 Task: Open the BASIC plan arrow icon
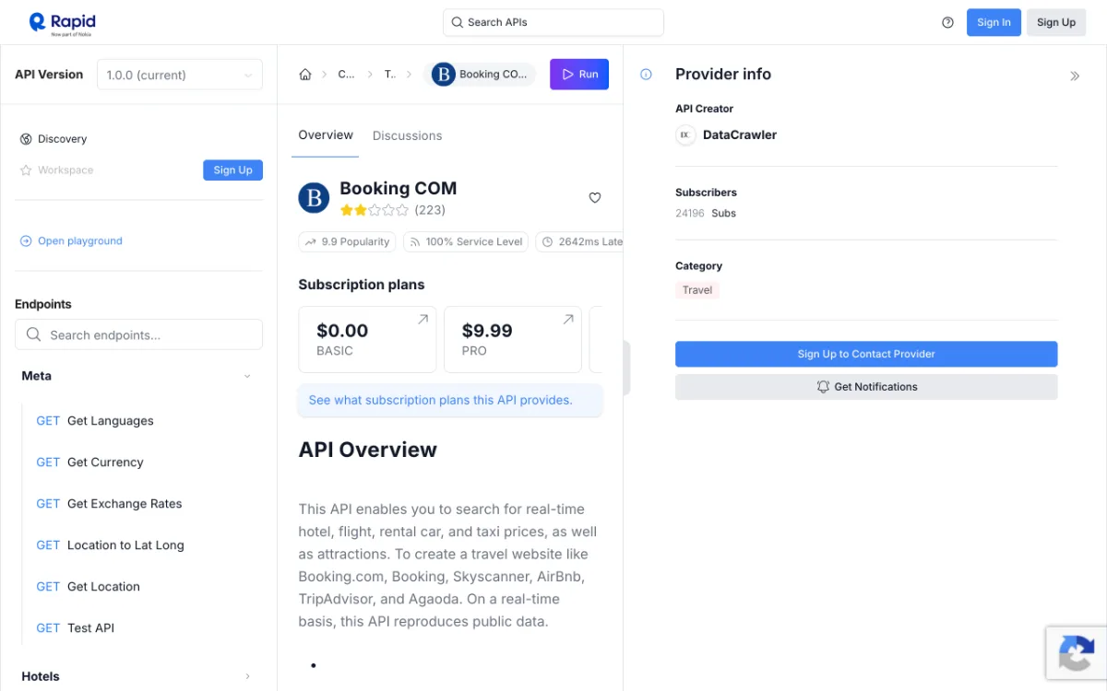(x=423, y=320)
